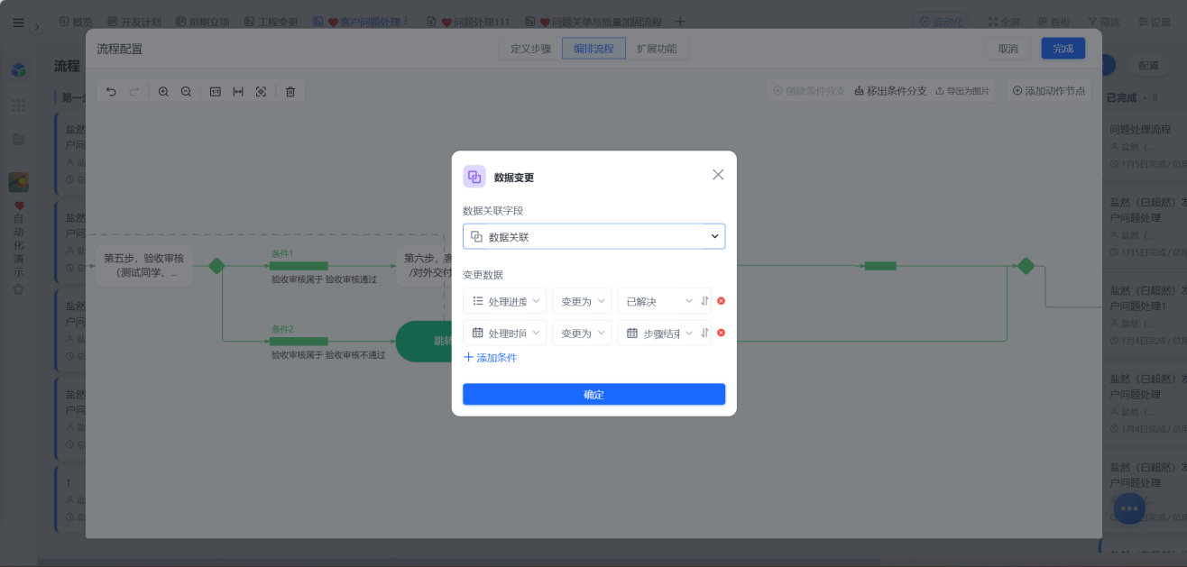Open the 工程变更 tab

(271, 22)
